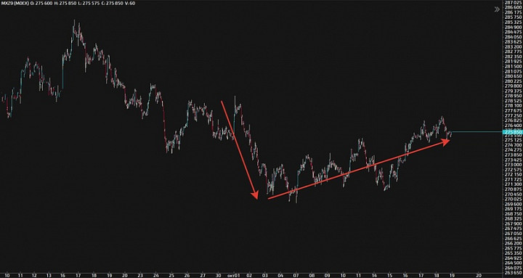Click the 281 500 price axis label
Viewport: 523px width, 278px height.
(513, 66)
